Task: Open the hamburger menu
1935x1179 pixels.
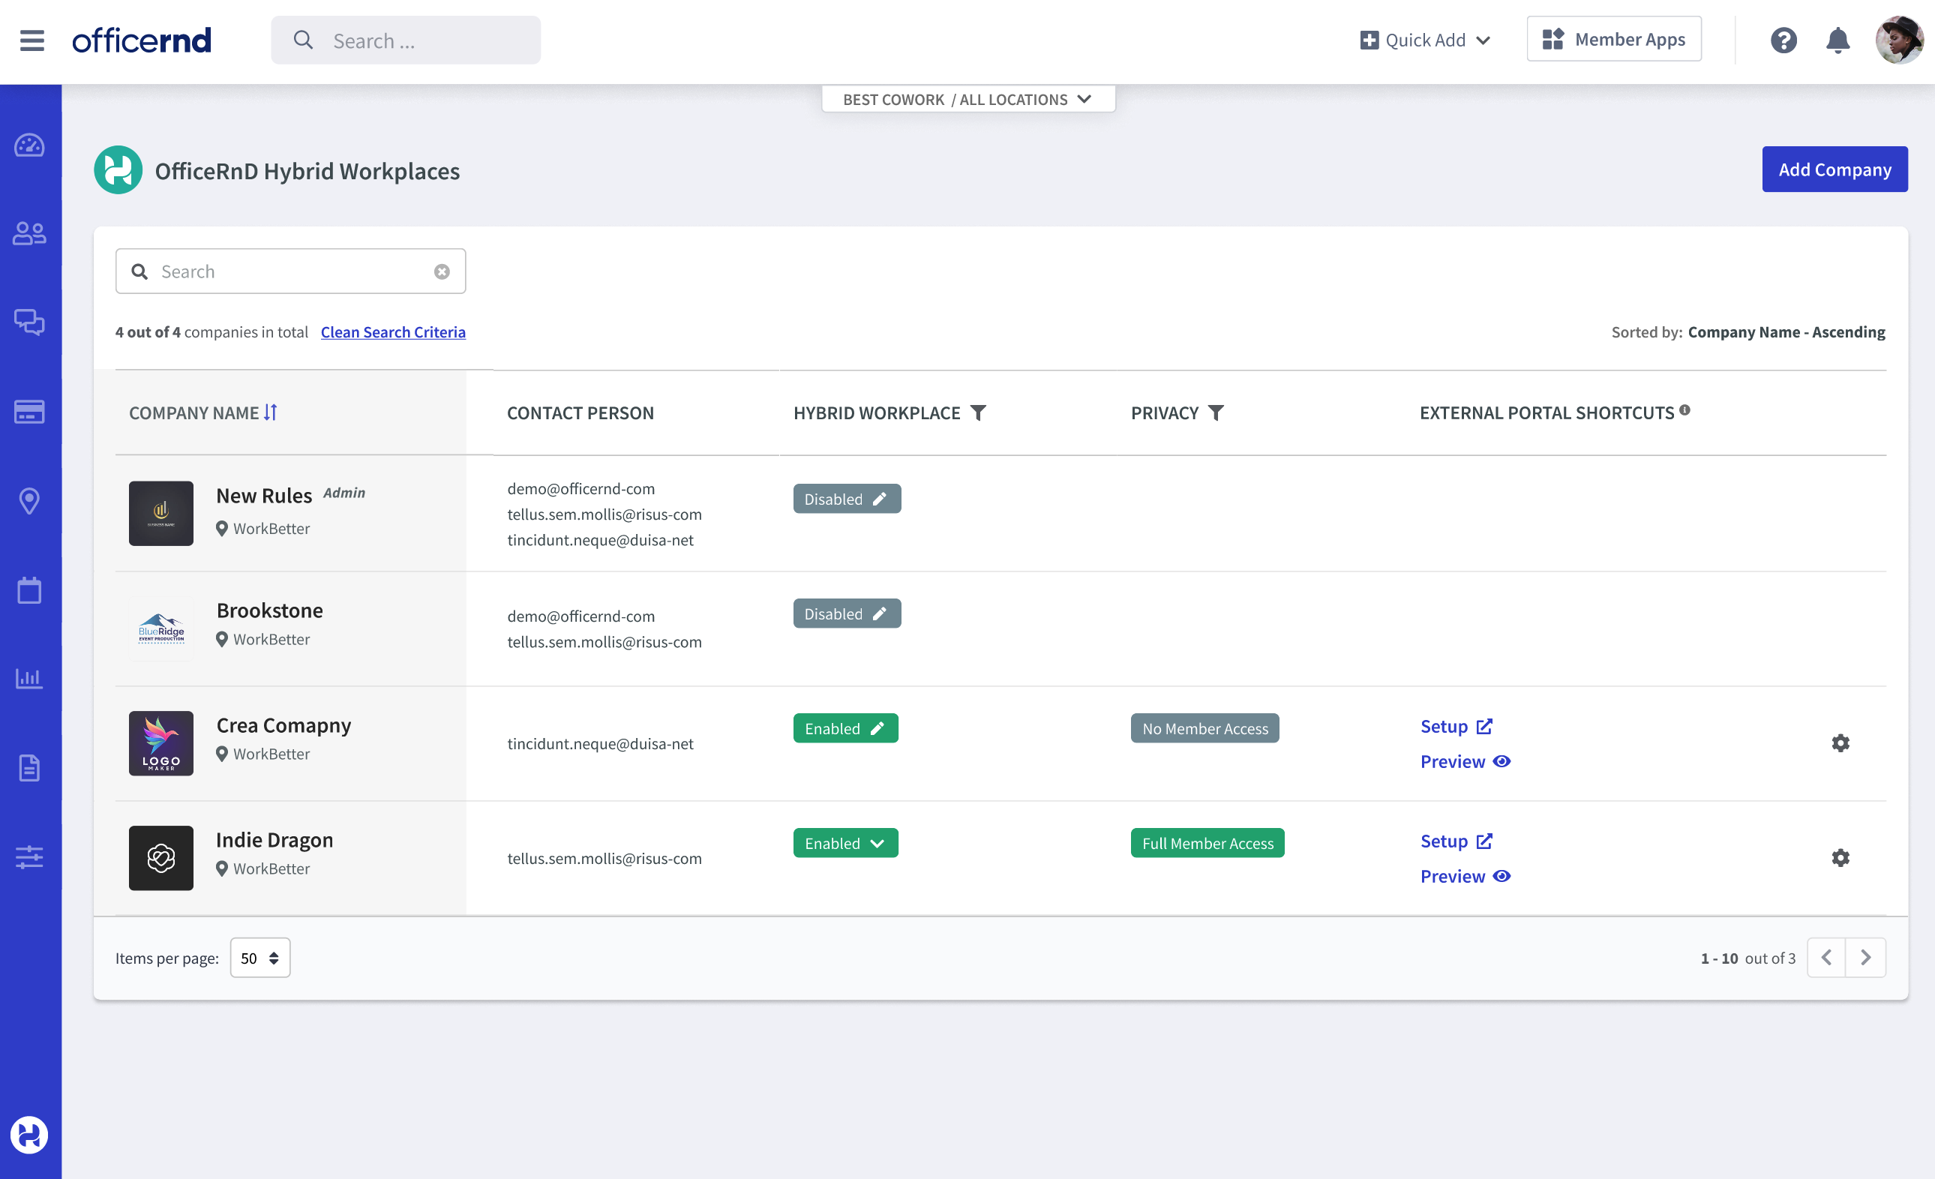Action: pyautogui.click(x=32, y=40)
